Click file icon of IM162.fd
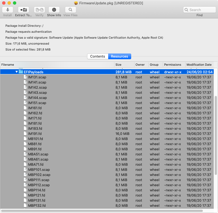The width and height of the screenshot is (218, 213). pos(25,113)
